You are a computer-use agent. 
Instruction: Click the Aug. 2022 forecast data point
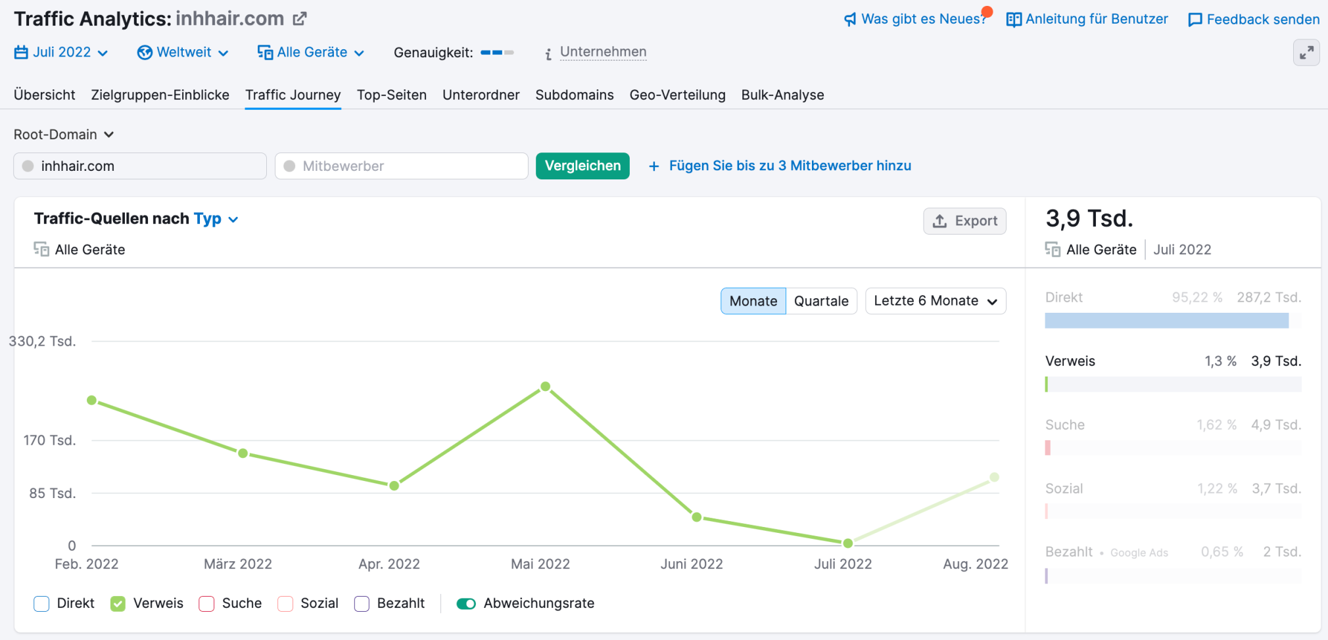[994, 477]
